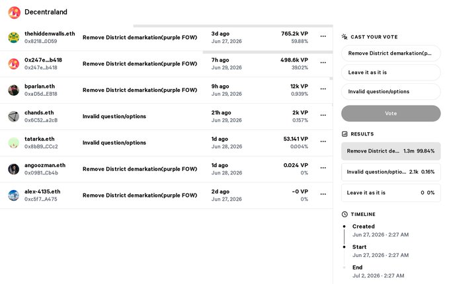Image resolution: width=449 pixels, height=284 pixels.
Task: Open bparlan.eth profile name
Action: [40, 86]
